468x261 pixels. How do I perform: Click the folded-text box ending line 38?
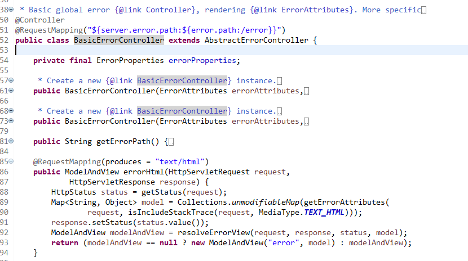click(x=424, y=10)
